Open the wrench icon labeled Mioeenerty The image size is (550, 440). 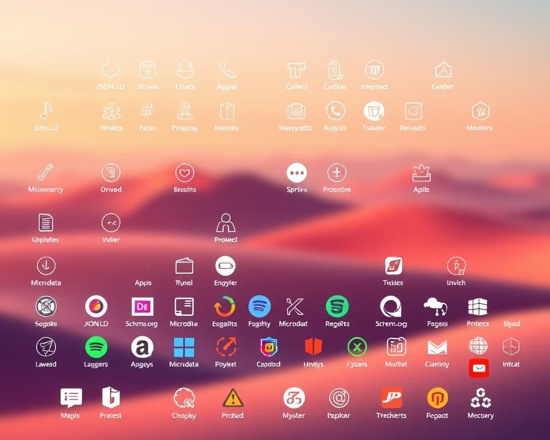(46, 172)
